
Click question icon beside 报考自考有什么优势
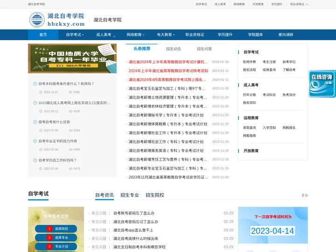point(35,122)
